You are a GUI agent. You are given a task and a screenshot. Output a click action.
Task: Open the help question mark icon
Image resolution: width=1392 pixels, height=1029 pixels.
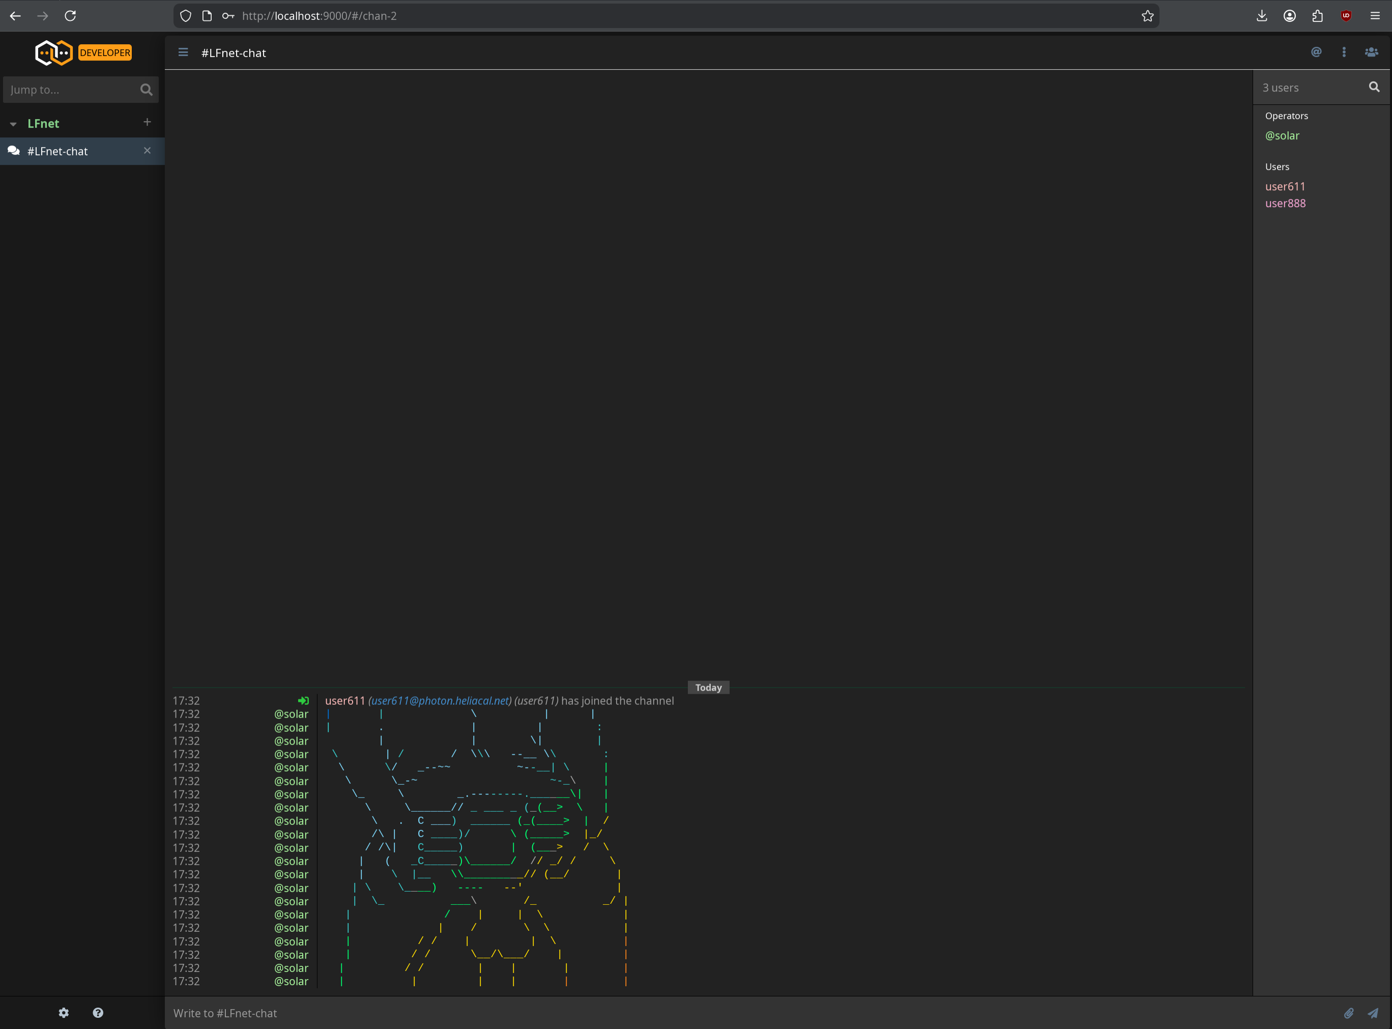point(98,1013)
